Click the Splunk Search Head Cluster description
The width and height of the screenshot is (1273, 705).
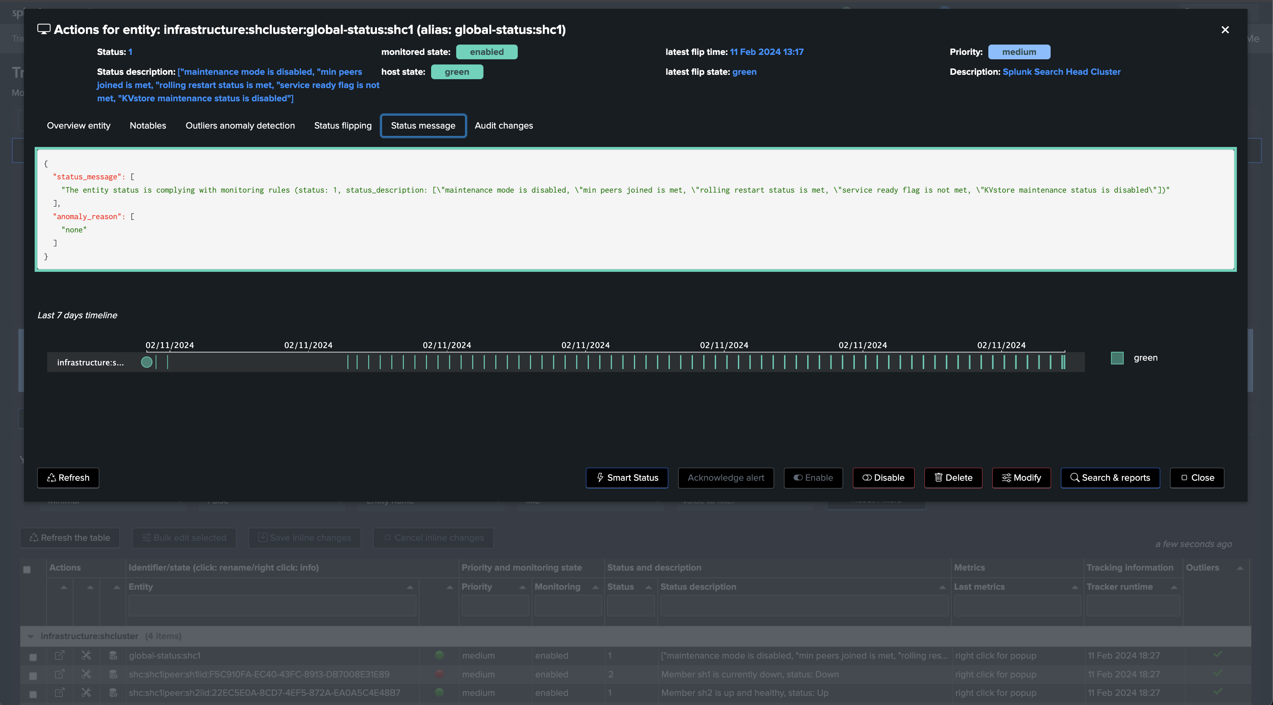click(x=1061, y=71)
